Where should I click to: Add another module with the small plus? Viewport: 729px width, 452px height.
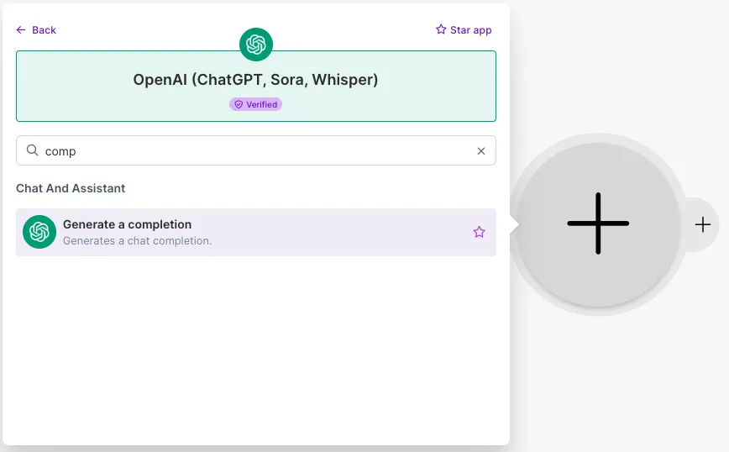coord(702,224)
